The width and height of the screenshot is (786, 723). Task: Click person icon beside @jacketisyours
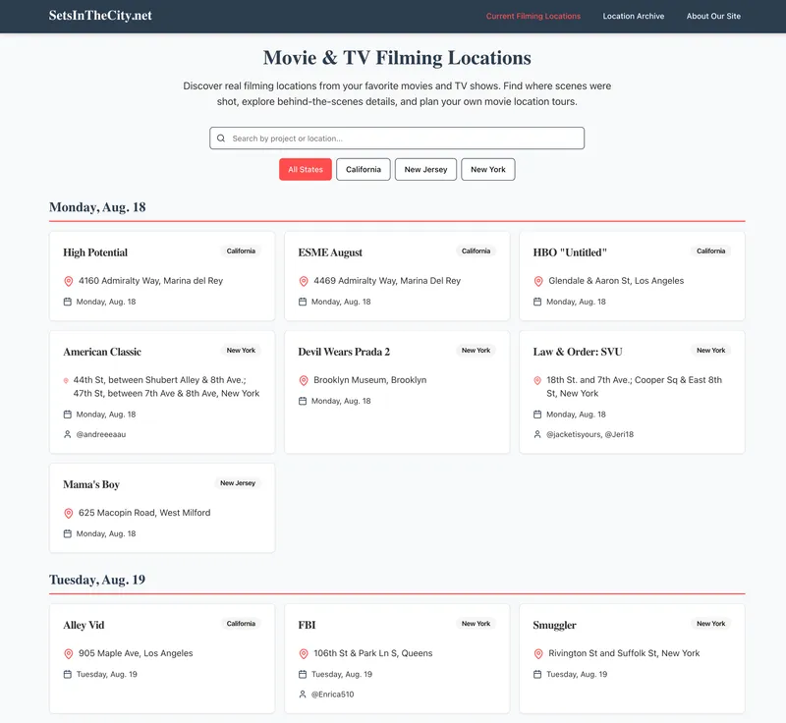coord(538,434)
